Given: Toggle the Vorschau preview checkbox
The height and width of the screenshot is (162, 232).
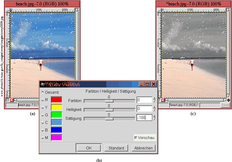Looking at the screenshot, I should [x=136, y=137].
